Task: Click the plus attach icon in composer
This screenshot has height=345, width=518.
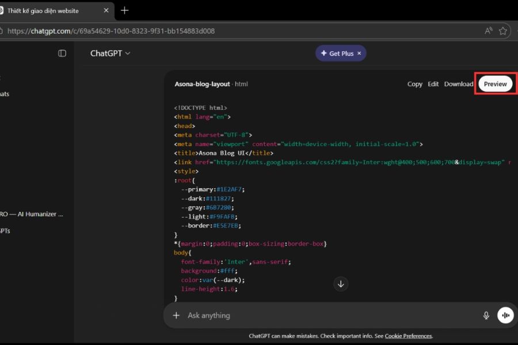Action: coord(176,315)
